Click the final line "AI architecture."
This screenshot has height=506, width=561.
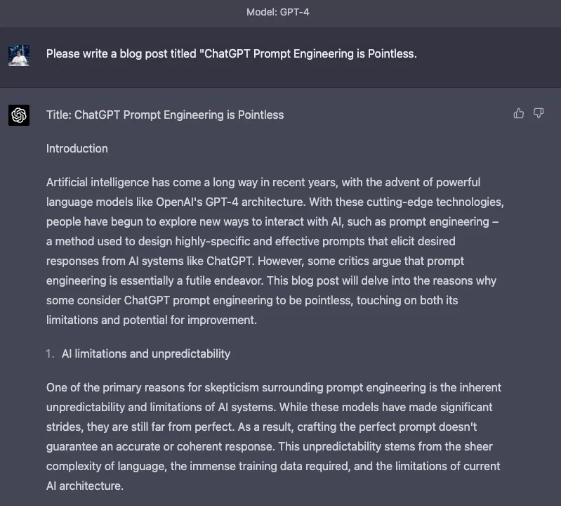click(x=85, y=486)
